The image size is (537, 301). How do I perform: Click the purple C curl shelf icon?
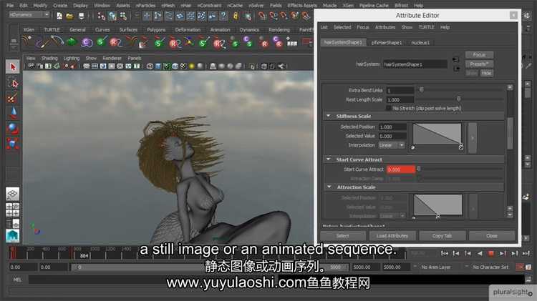pyautogui.click(x=87, y=42)
